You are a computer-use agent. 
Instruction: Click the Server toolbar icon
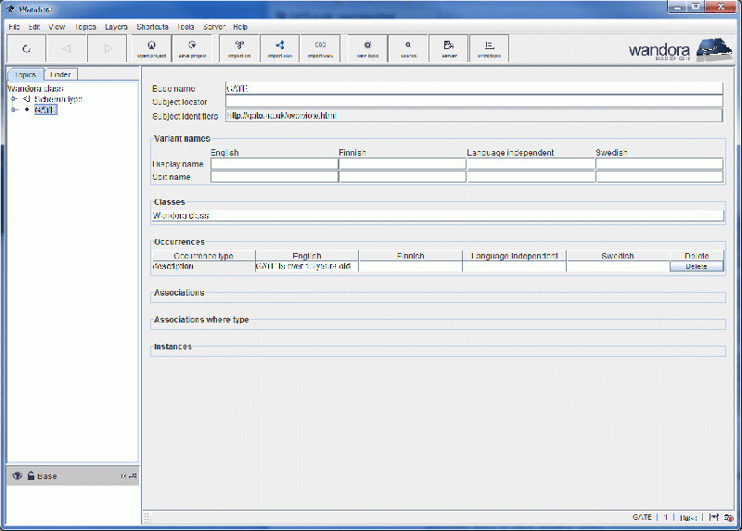point(449,47)
